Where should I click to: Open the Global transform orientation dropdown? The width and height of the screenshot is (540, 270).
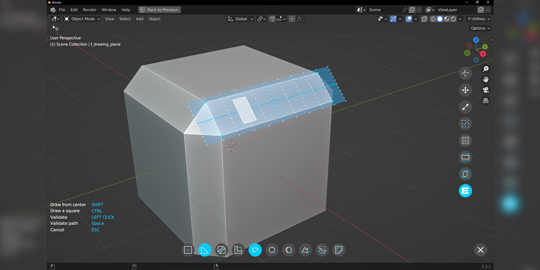(x=240, y=19)
